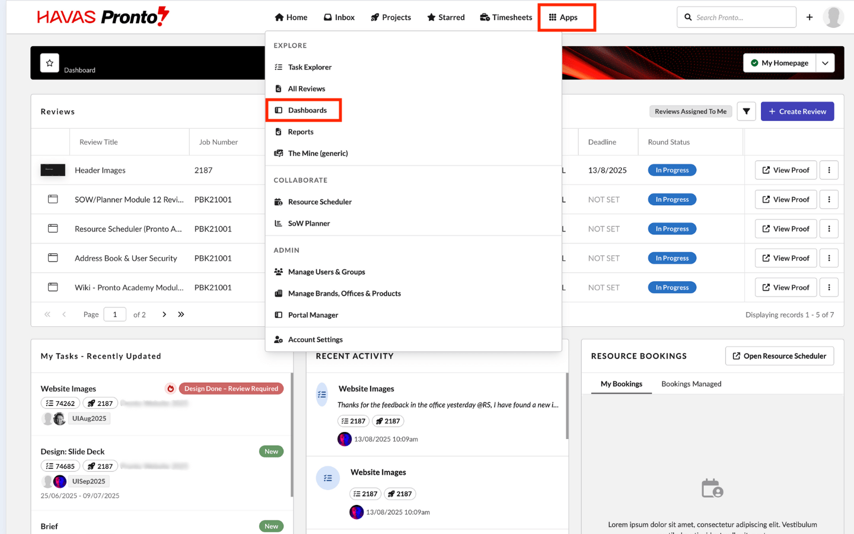Viewport: 854px width, 534px height.
Task: Jump to last page of reviews
Action: click(181, 314)
